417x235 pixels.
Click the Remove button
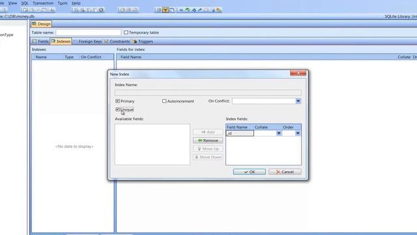point(208,140)
